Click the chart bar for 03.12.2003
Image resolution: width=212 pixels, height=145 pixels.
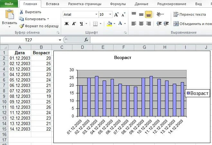pyautogui.click(x=97, y=96)
